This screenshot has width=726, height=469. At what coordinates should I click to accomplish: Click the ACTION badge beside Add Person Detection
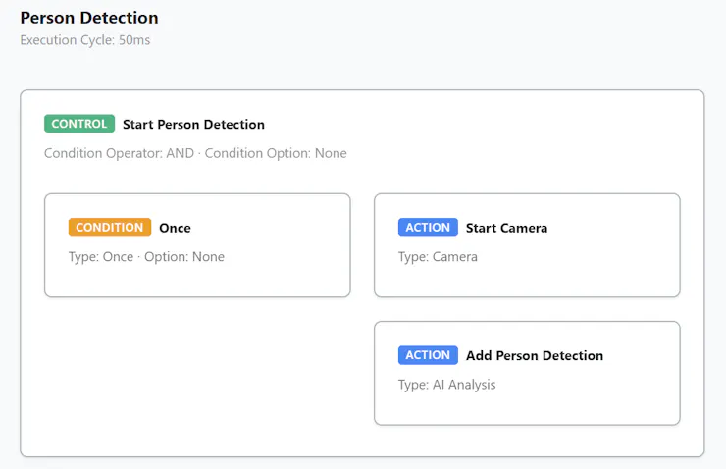tap(428, 355)
